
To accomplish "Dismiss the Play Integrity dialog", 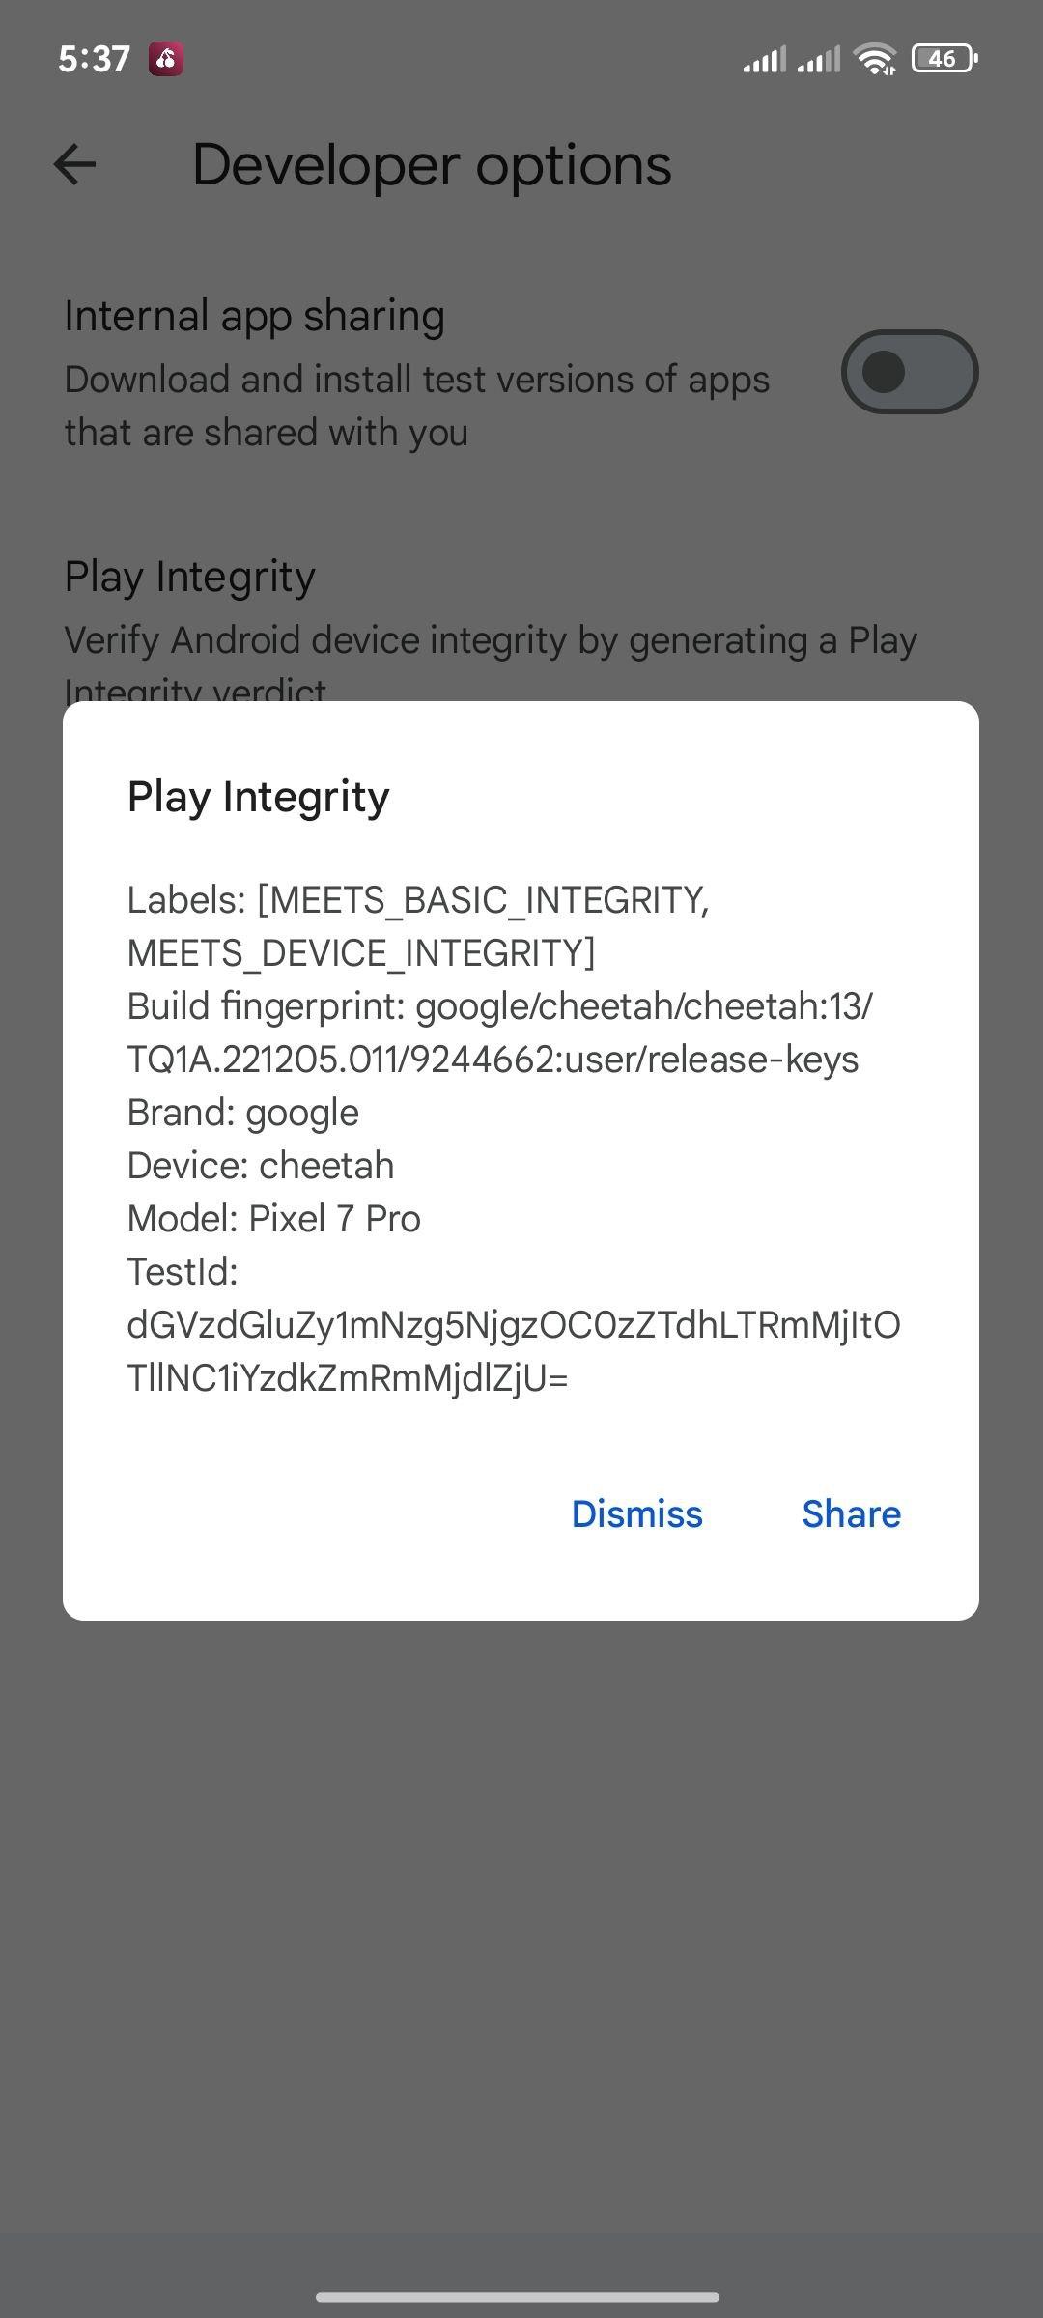I will [x=637, y=1513].
